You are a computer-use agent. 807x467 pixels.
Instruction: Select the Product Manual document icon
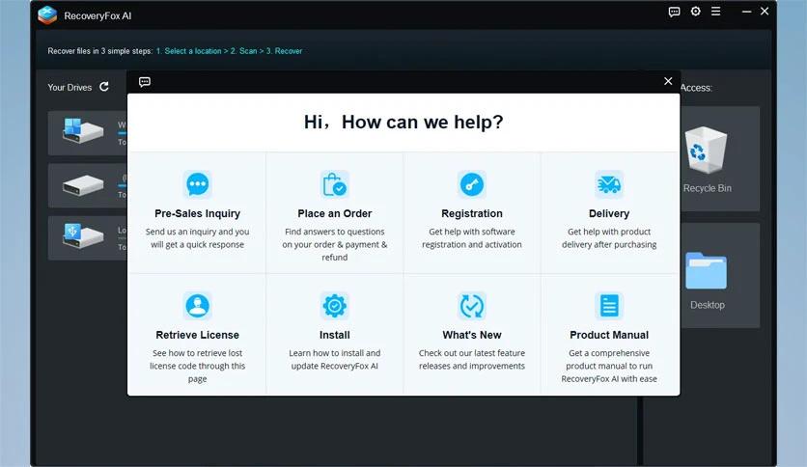point(609,306)
